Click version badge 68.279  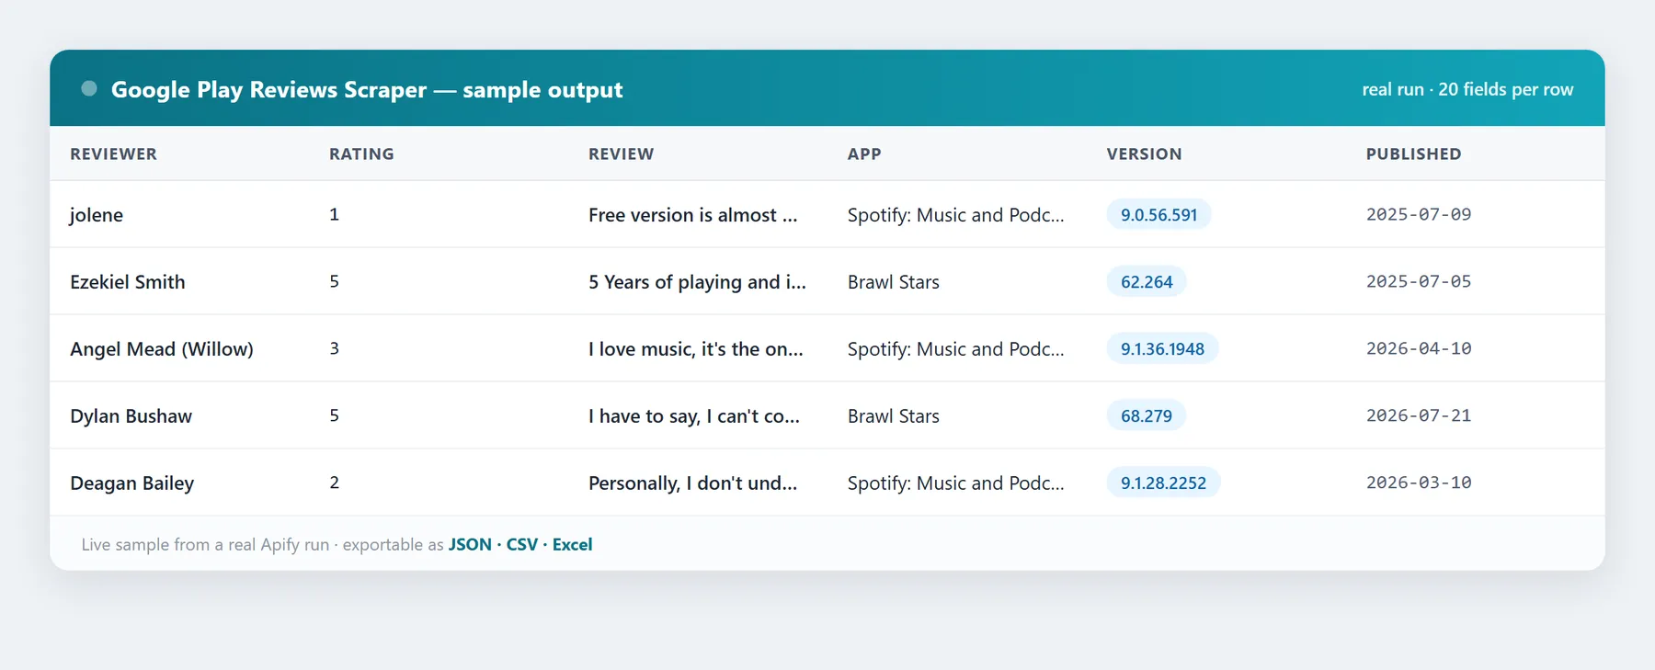[1146, 416]
